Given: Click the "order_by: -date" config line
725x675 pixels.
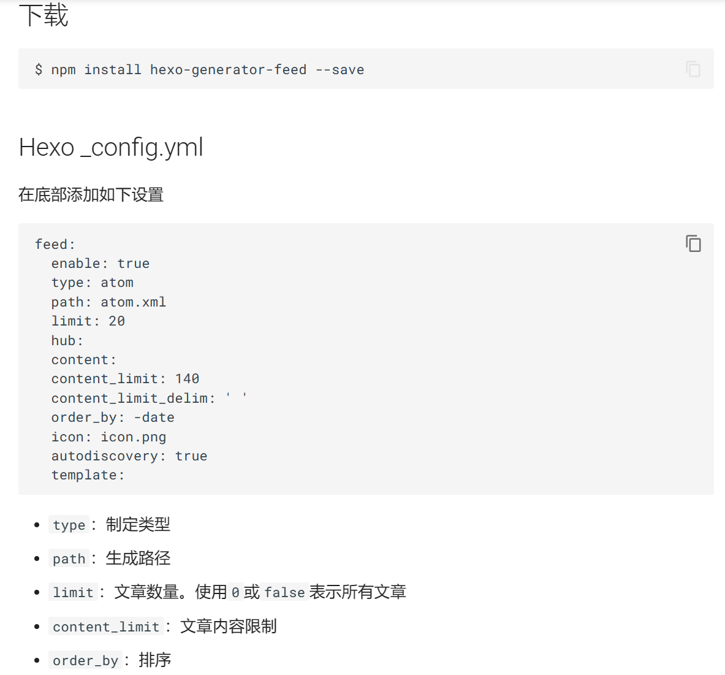Looking at the screenshot, I should [x=113, y=418].
